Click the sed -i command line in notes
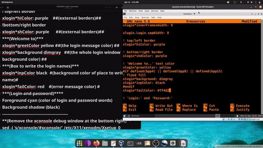Image resolution: width=263 pixels, height=148 pixels. [61, 127]
